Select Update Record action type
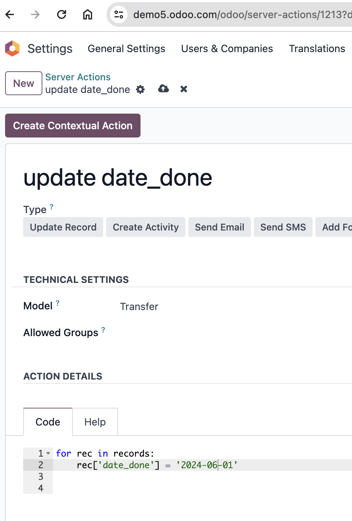This screenshot has width=352, height=521. [x=63, y=227]
